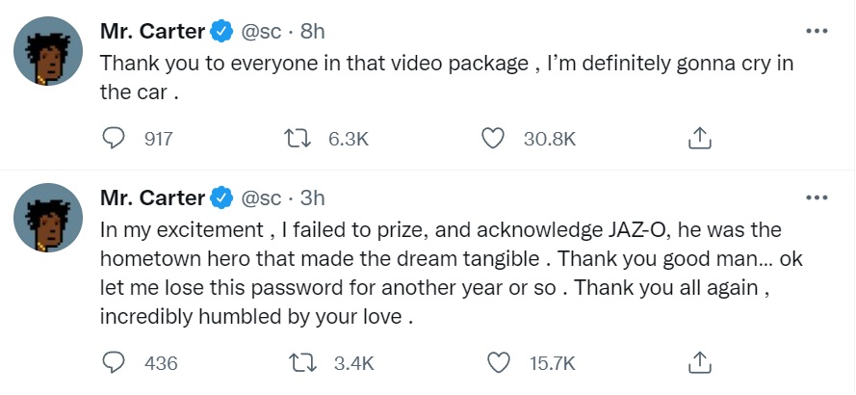Open more options on first tweet
The image size is (856, 395).
(x=816, y=31)
